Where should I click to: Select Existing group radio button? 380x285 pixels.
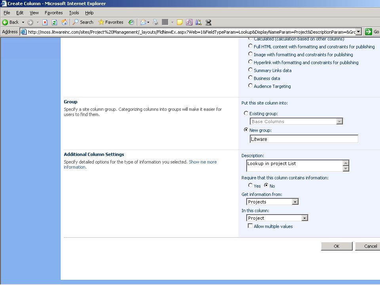[x=246, y=113]
